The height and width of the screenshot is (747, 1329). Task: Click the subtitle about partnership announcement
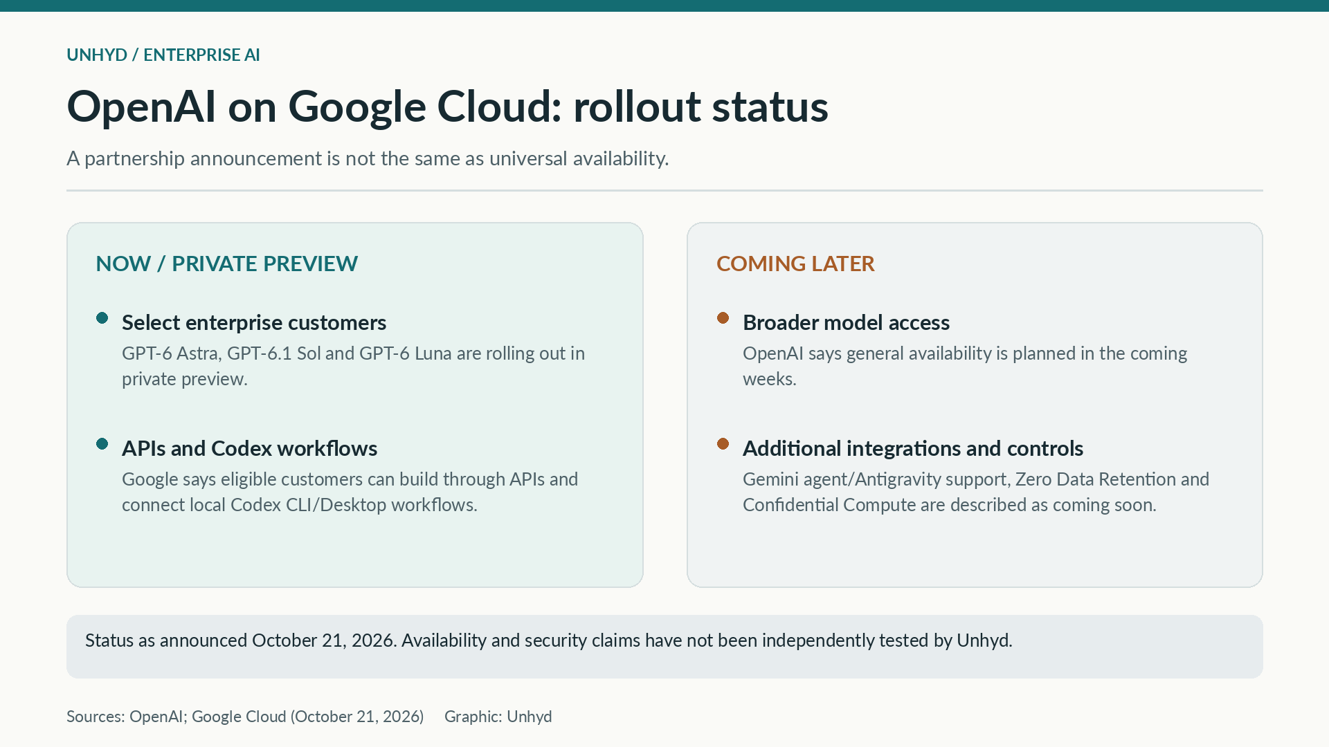click(x=368, y=158)
